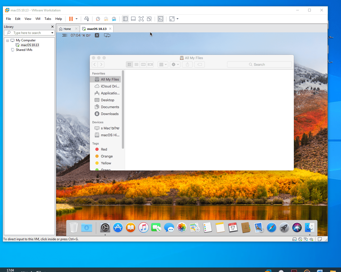Click the Finder edit tags button
The height and width of the screenshot is (272, 341).
pyautogui.click(x=200, y=64)
